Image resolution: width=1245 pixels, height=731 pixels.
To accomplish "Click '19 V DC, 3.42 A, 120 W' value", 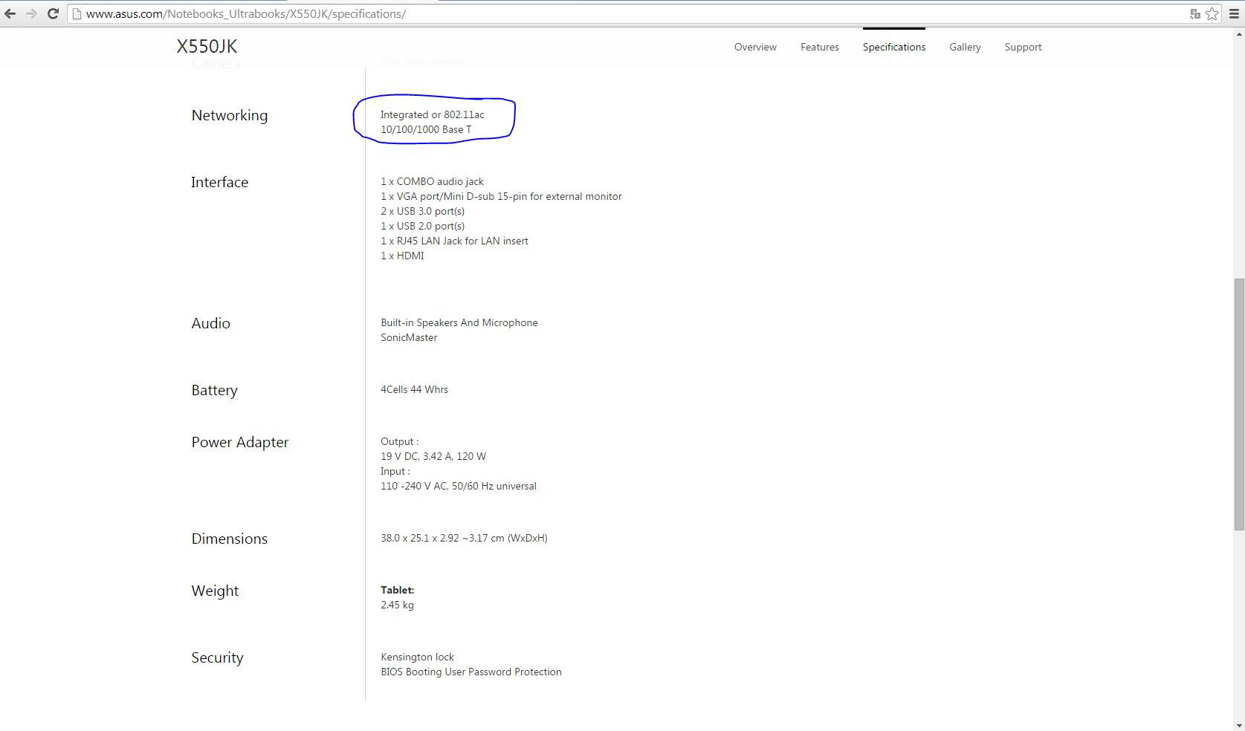I will [x=433, y=456].
